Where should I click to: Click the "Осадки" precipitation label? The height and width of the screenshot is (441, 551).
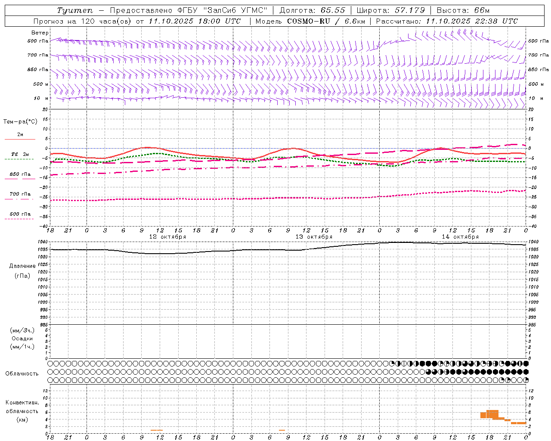tap(22, 339)
